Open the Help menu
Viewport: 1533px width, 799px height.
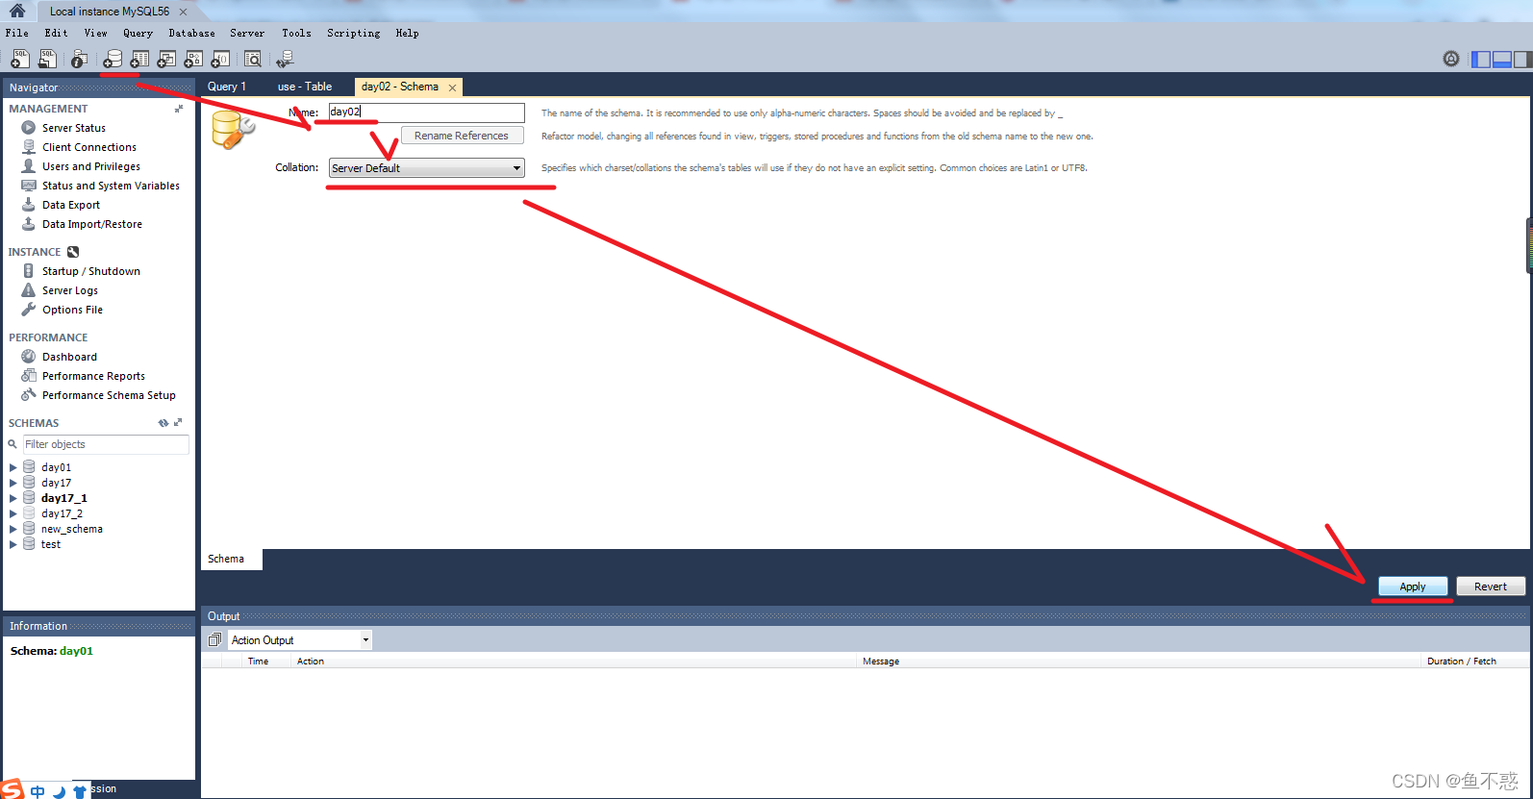[408, 33]
